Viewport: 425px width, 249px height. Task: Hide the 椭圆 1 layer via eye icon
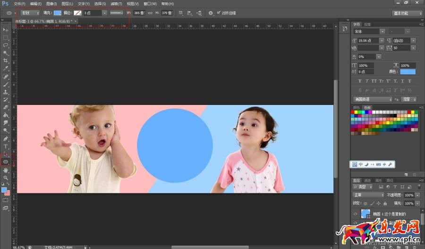356,214
